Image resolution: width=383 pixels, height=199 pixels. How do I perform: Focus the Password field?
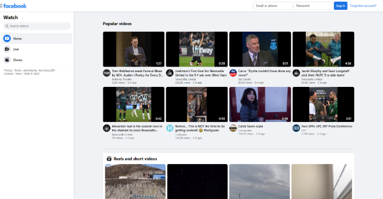[x=312, y=5]
